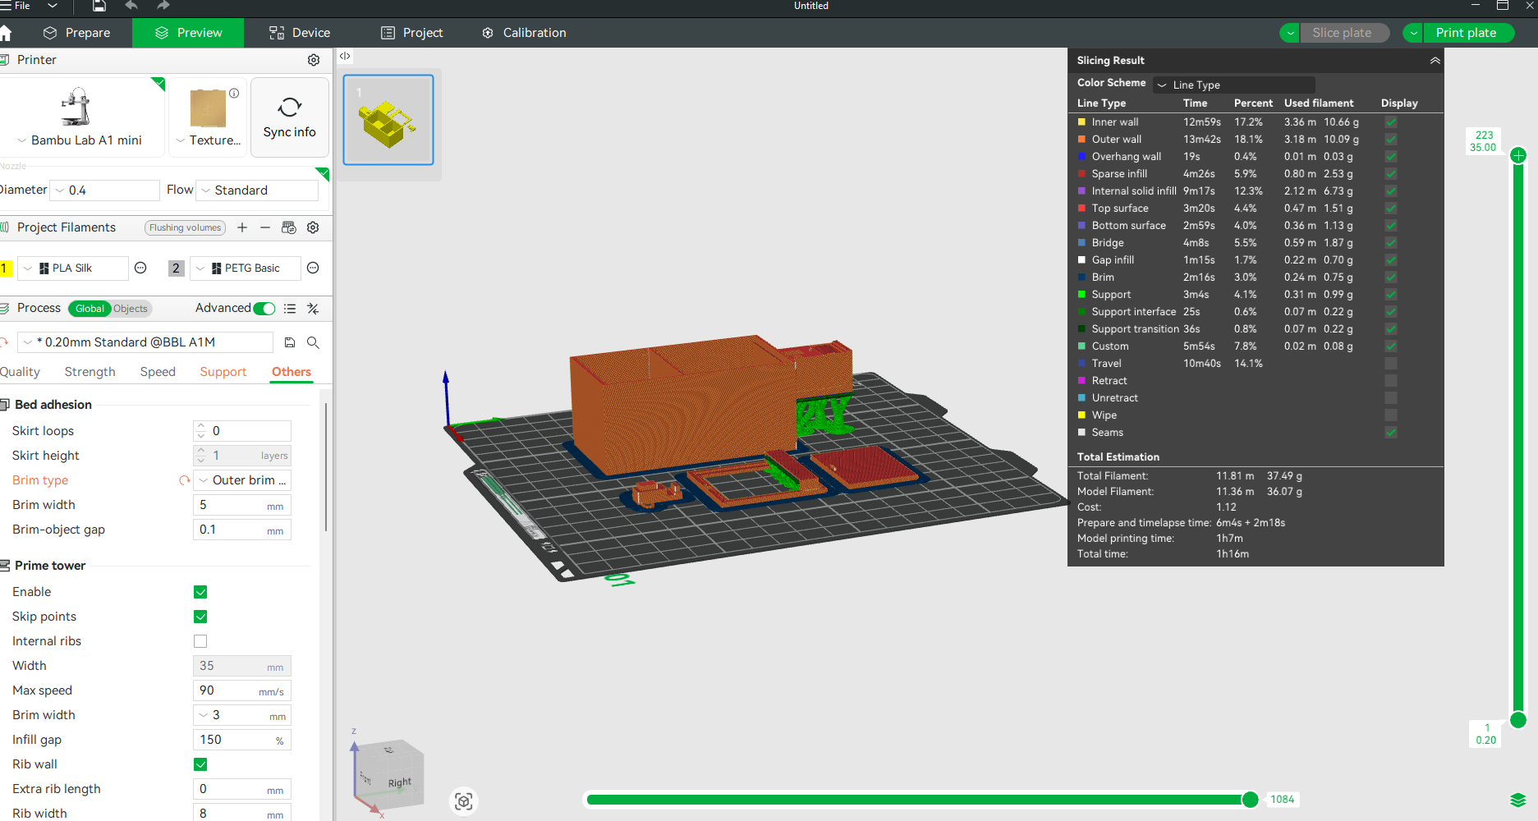
Task: Click the reset camera view icon
Action: (x=464, y=801)
